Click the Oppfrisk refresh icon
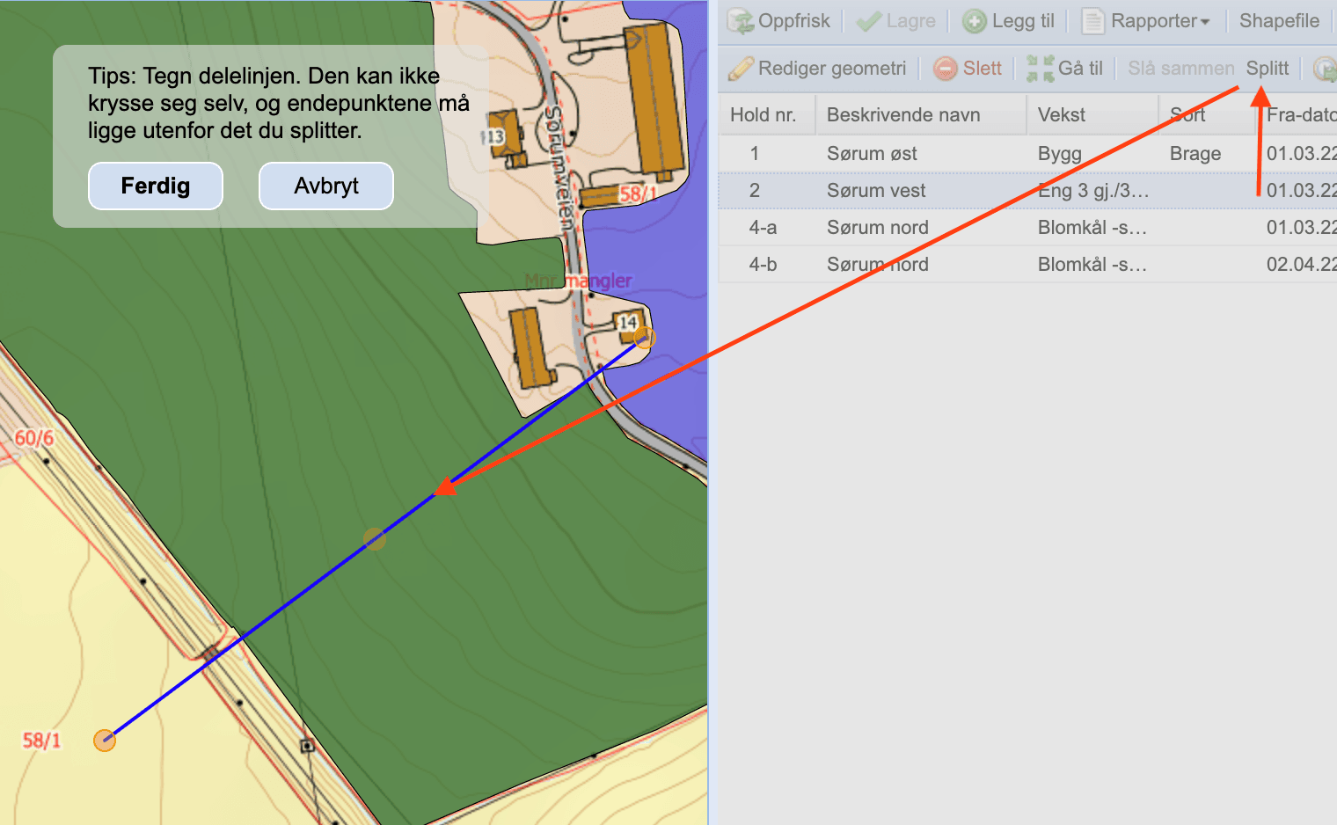 point(741,21)
